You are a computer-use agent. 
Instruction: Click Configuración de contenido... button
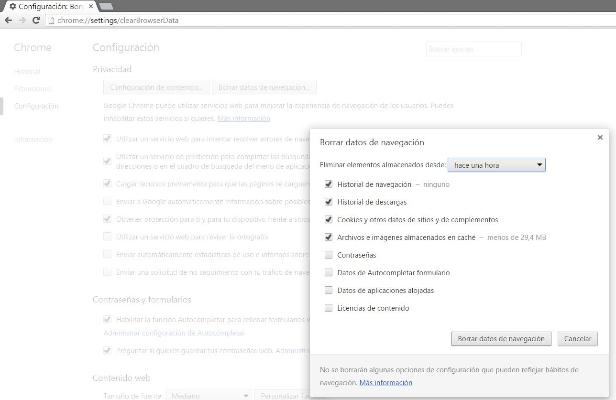(x=156, y=87)
